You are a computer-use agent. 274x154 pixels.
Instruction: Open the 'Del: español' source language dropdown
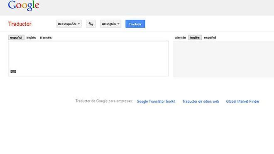click(x=68, y=24)
